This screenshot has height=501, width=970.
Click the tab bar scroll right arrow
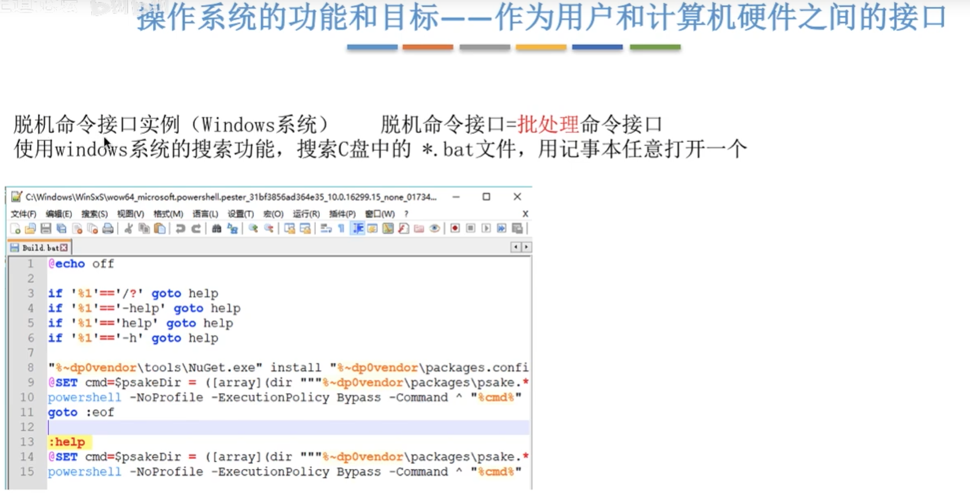526,247
